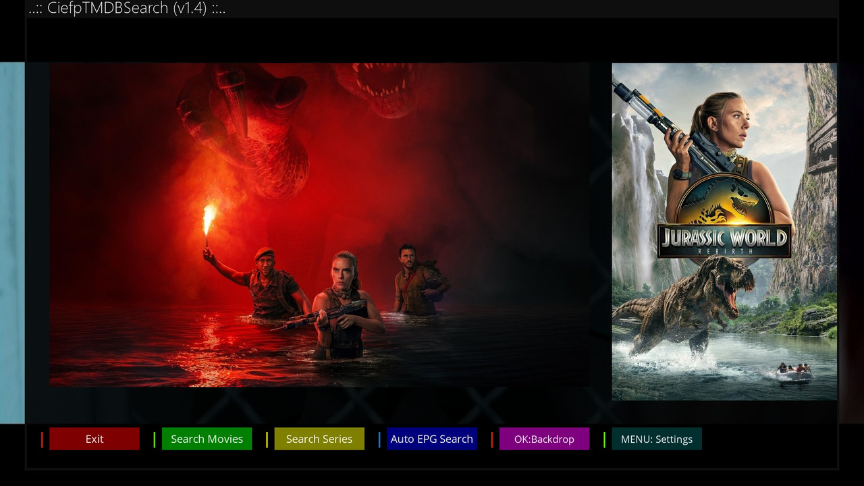Click the red Exit button
864x486 pixels.
[94, 439]
